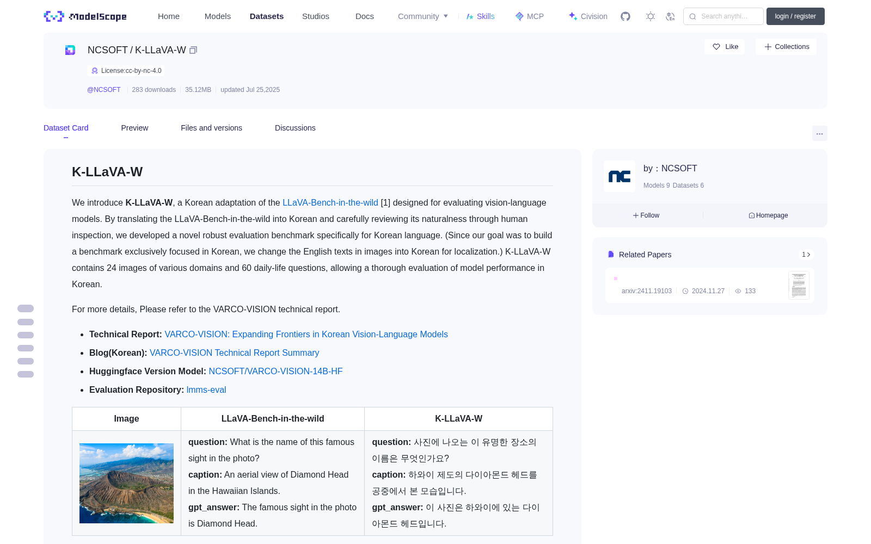
Task: Open the GitHub icon link
Action: click(625, 16)
